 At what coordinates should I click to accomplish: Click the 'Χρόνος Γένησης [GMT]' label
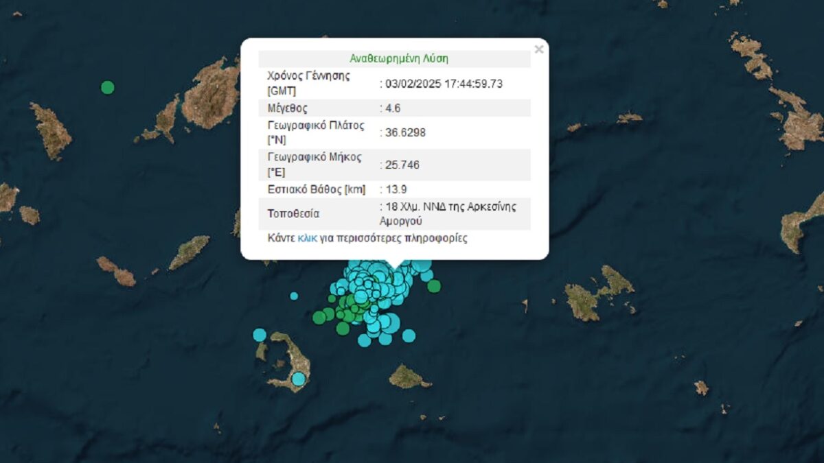coord(308,83)
